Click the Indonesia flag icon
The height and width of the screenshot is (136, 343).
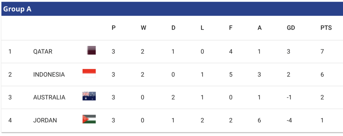pos(89,73)
